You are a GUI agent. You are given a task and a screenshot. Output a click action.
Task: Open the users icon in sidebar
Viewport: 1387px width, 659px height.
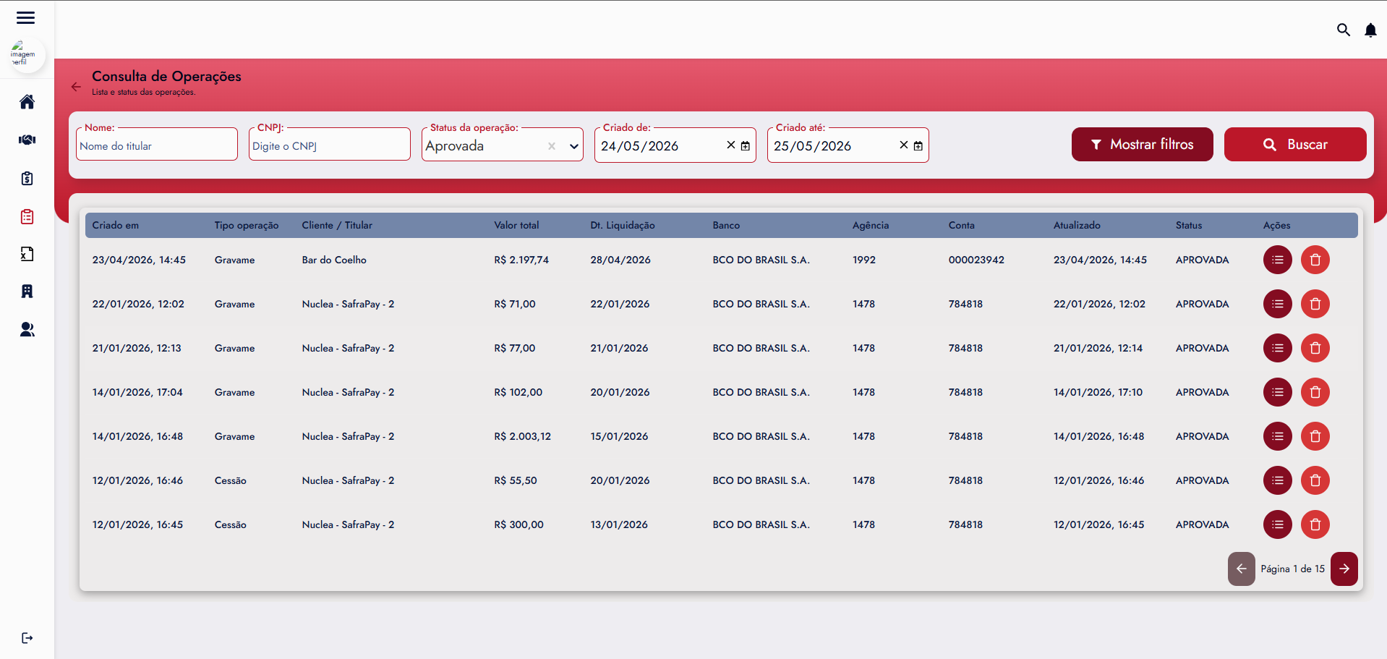(x=27, y=330)
